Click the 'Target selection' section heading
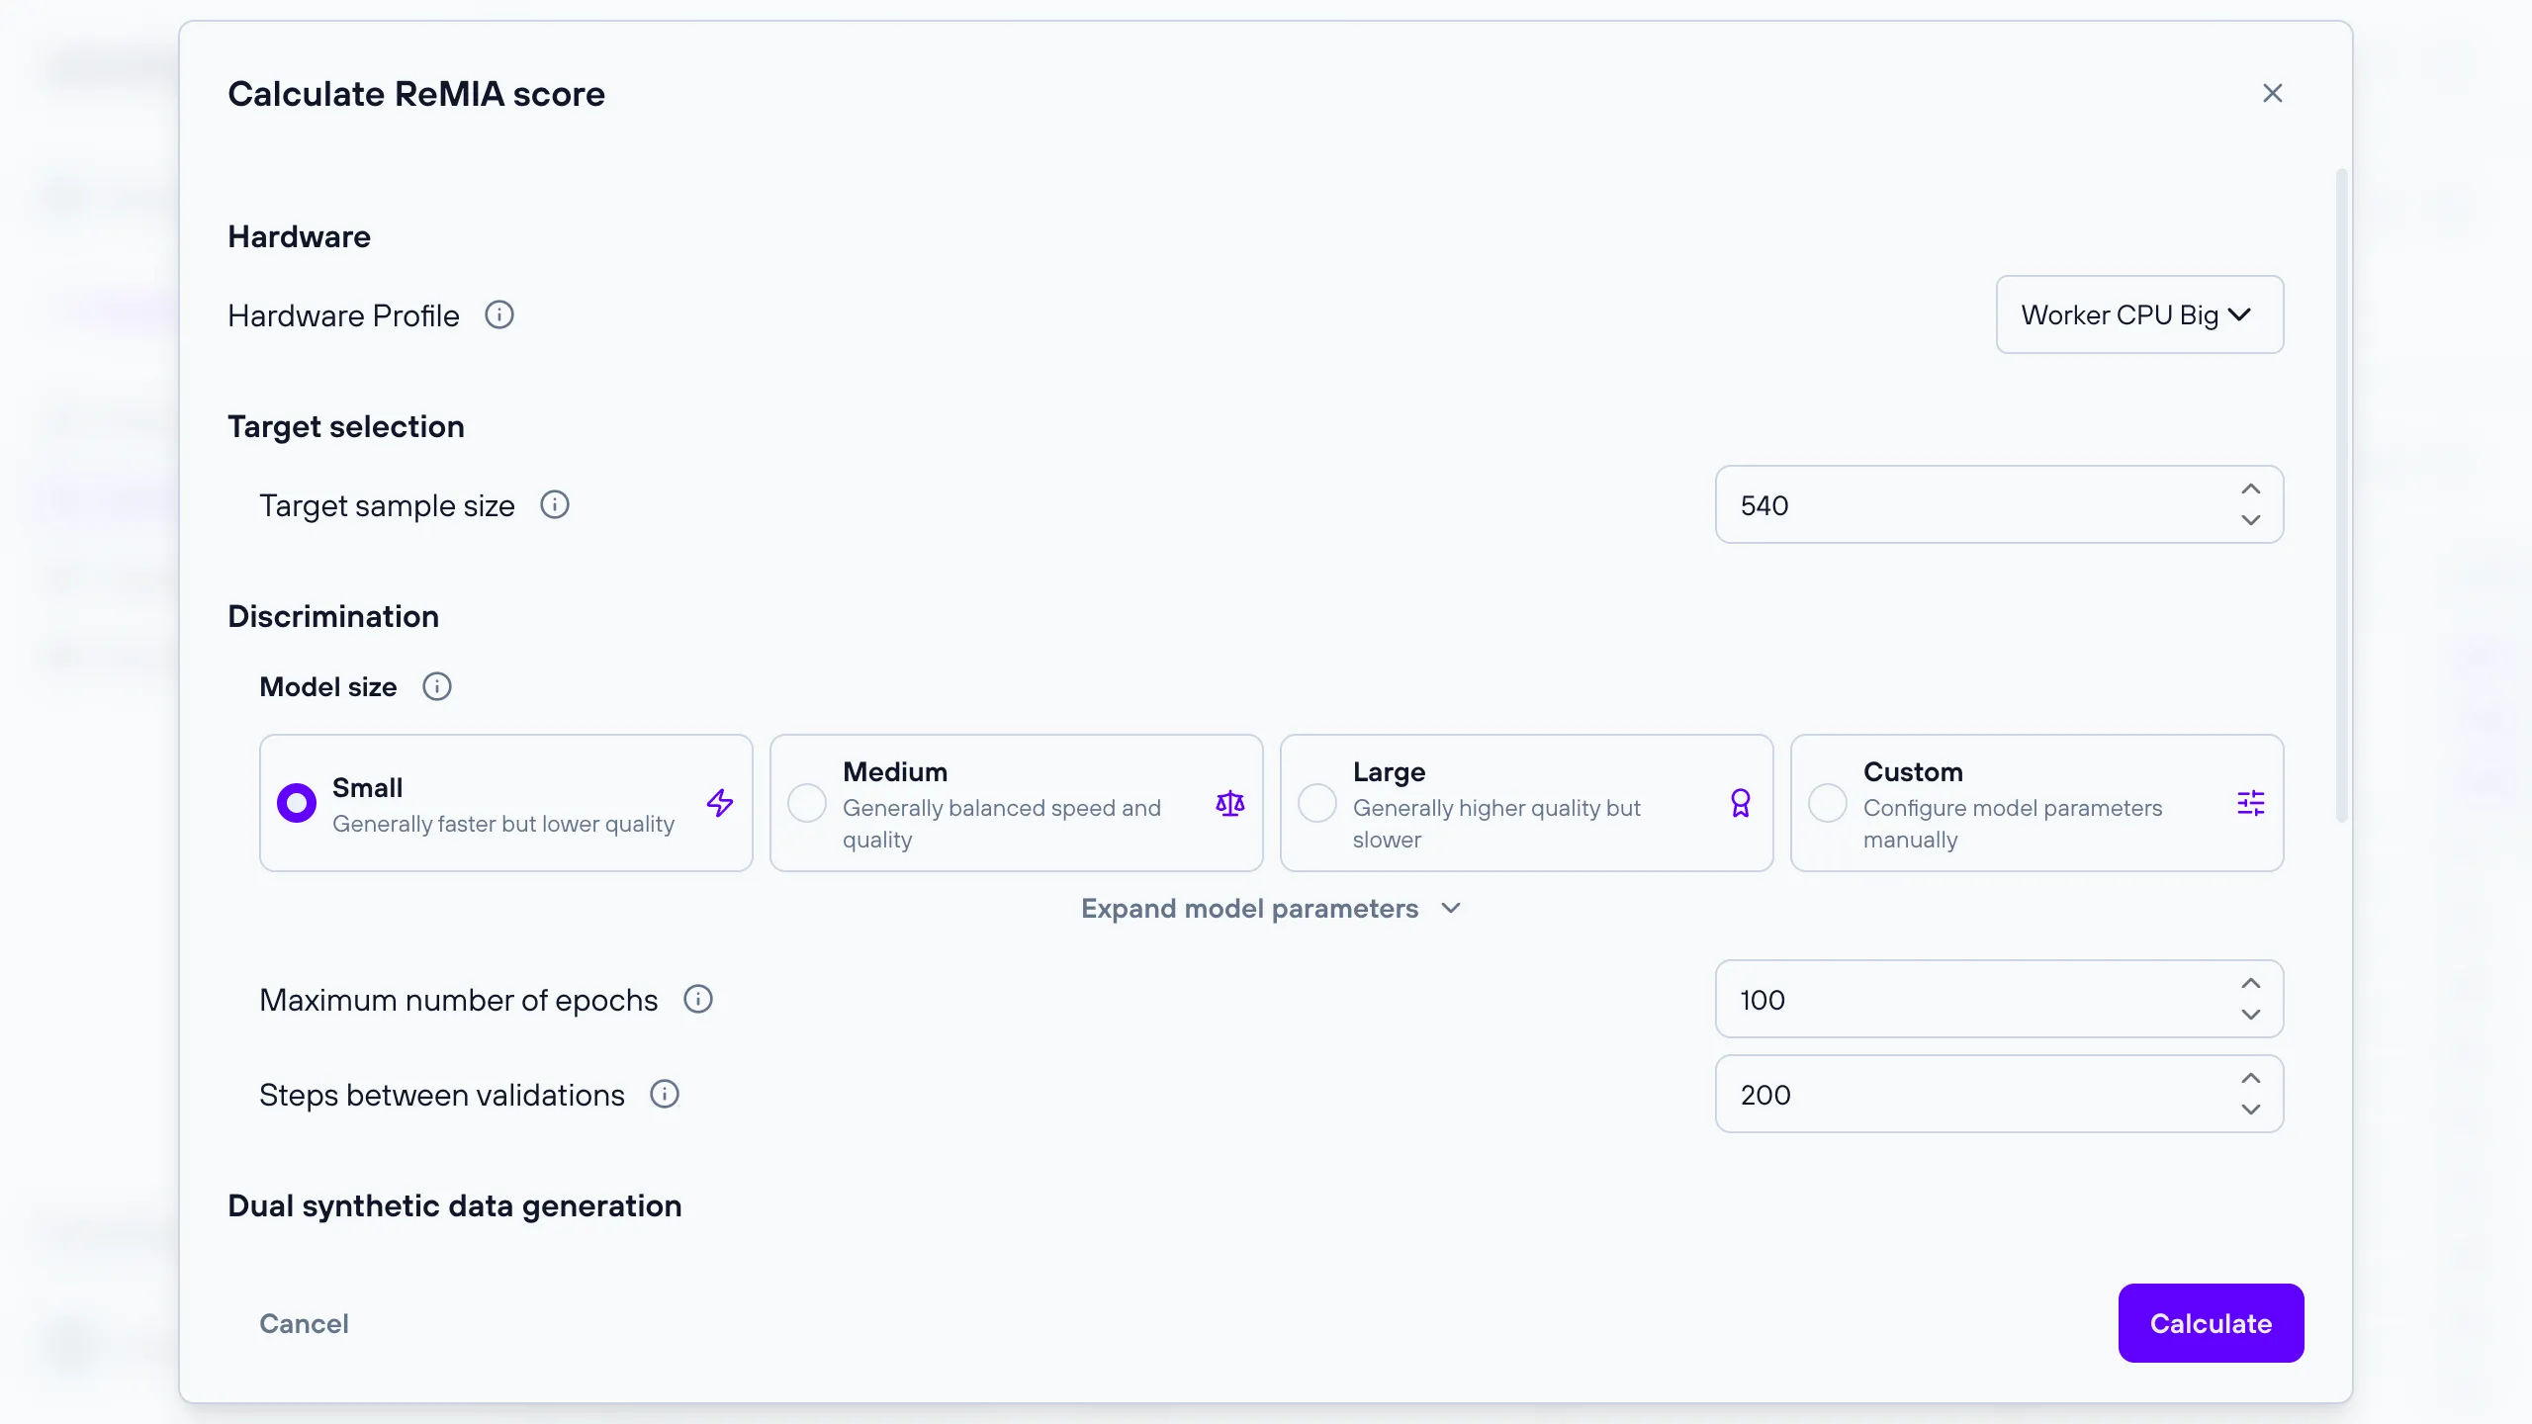 click(346, 426)
